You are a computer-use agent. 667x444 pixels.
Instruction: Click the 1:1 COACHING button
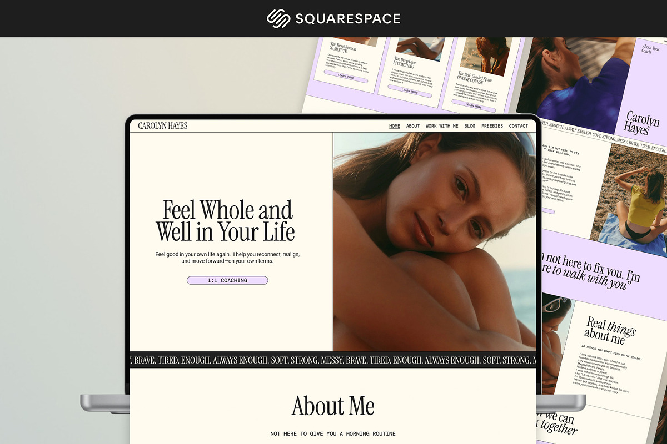[227, 280]
